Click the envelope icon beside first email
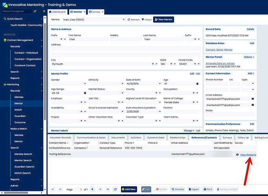This screenshot has width=268, height=196. [x=253, y=99]
